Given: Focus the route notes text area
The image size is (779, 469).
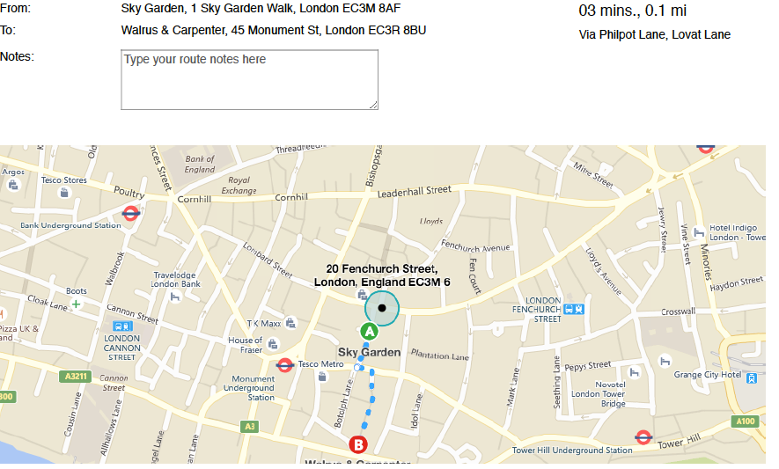Looking at the screenshot, I should tap(249, 79).
